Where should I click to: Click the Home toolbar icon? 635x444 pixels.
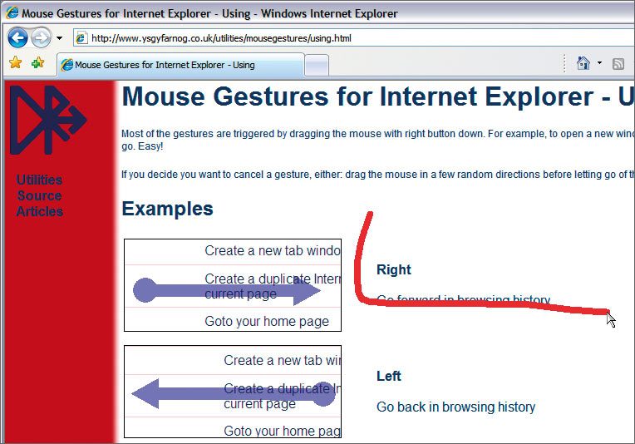click(x=583, y=63)
